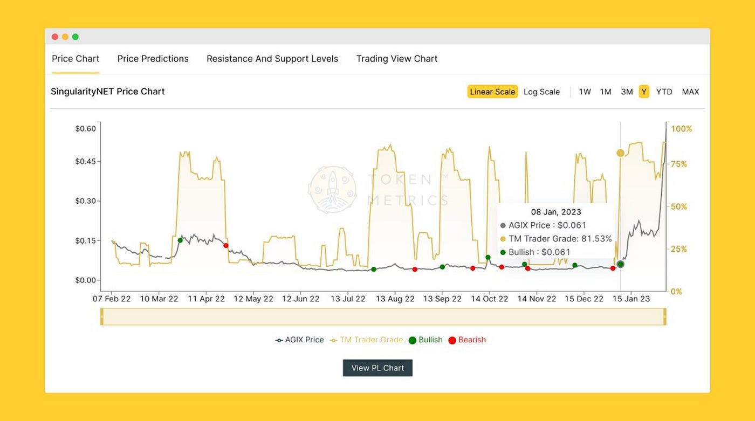Click the highlighted bullish point at 08 Jan 2023
This screenshot has width=755, height=421.
pyautogui.click(x=620, y=264)
